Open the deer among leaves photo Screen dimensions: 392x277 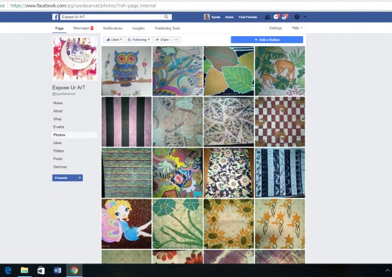click(280, 71)
